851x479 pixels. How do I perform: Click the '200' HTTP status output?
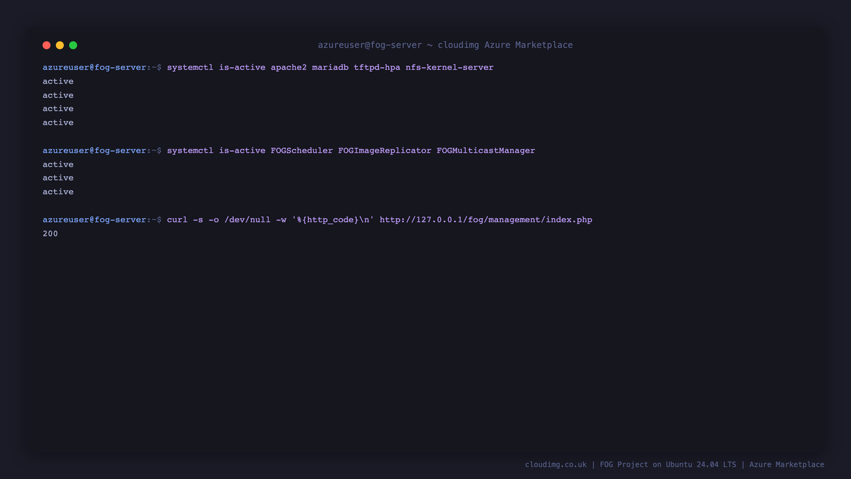pos(51,234)
